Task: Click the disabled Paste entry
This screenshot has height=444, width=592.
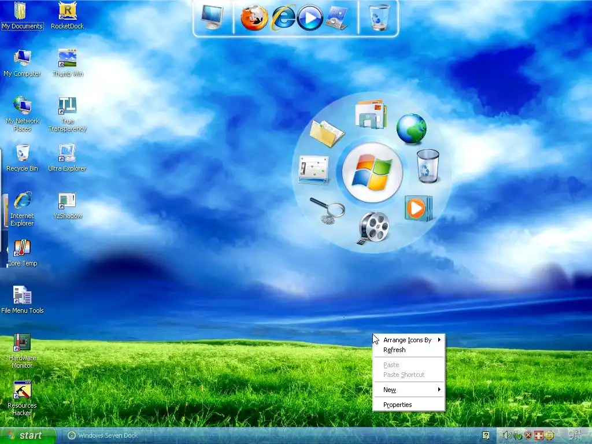Action: [409, 365]
